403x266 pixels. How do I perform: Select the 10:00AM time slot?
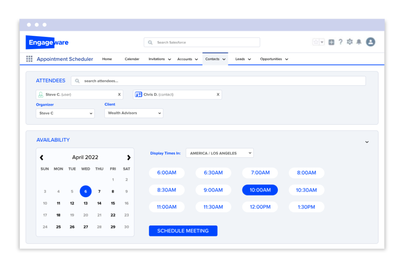260,190
